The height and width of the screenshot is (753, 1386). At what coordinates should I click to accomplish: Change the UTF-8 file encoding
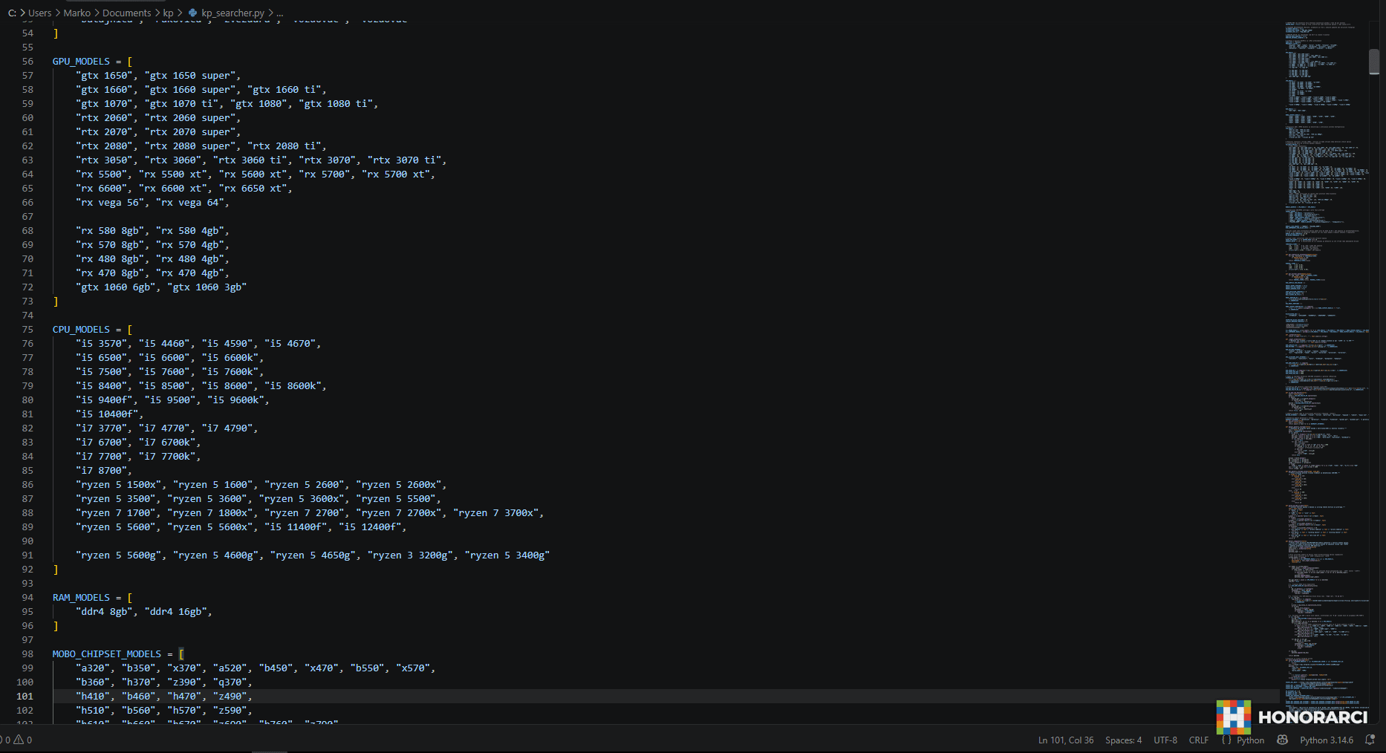click(1165, 740)
